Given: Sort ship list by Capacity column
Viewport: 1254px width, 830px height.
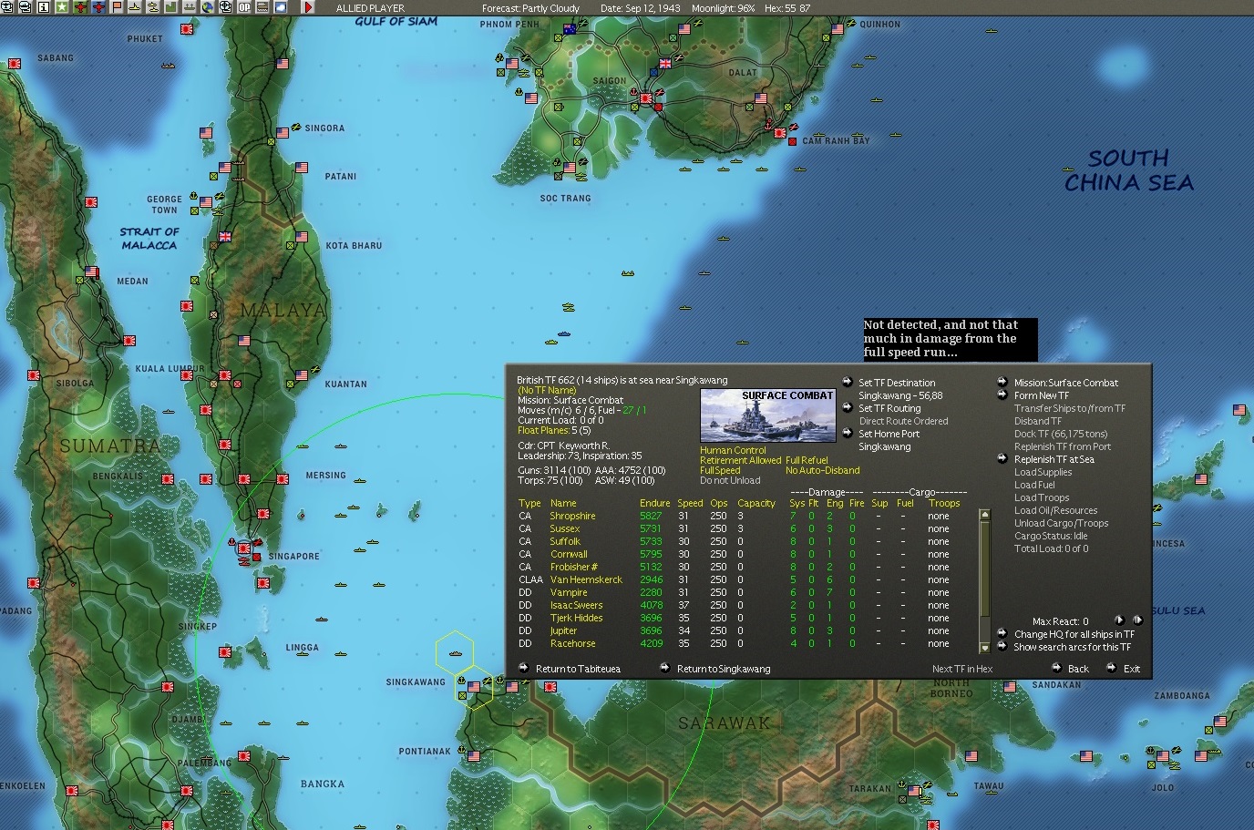Looking at the screenshot, I should click(x=756, y=503).
